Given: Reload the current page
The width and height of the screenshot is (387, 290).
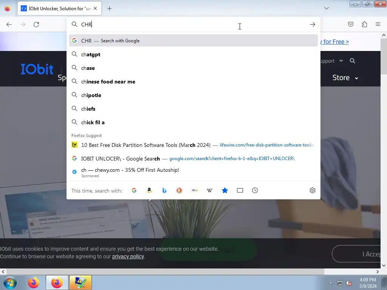Looking at the screenshot, I should tap(36, 25).
